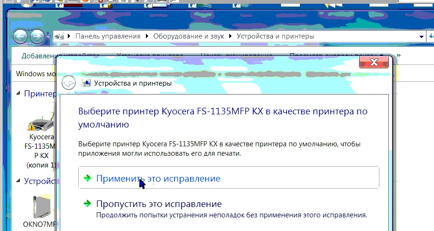The width and height of the screenshot is (434, 231).
Task: Expand the arrow after "Панель управления" breadcrumb
Action: click(x=147, y=36)
